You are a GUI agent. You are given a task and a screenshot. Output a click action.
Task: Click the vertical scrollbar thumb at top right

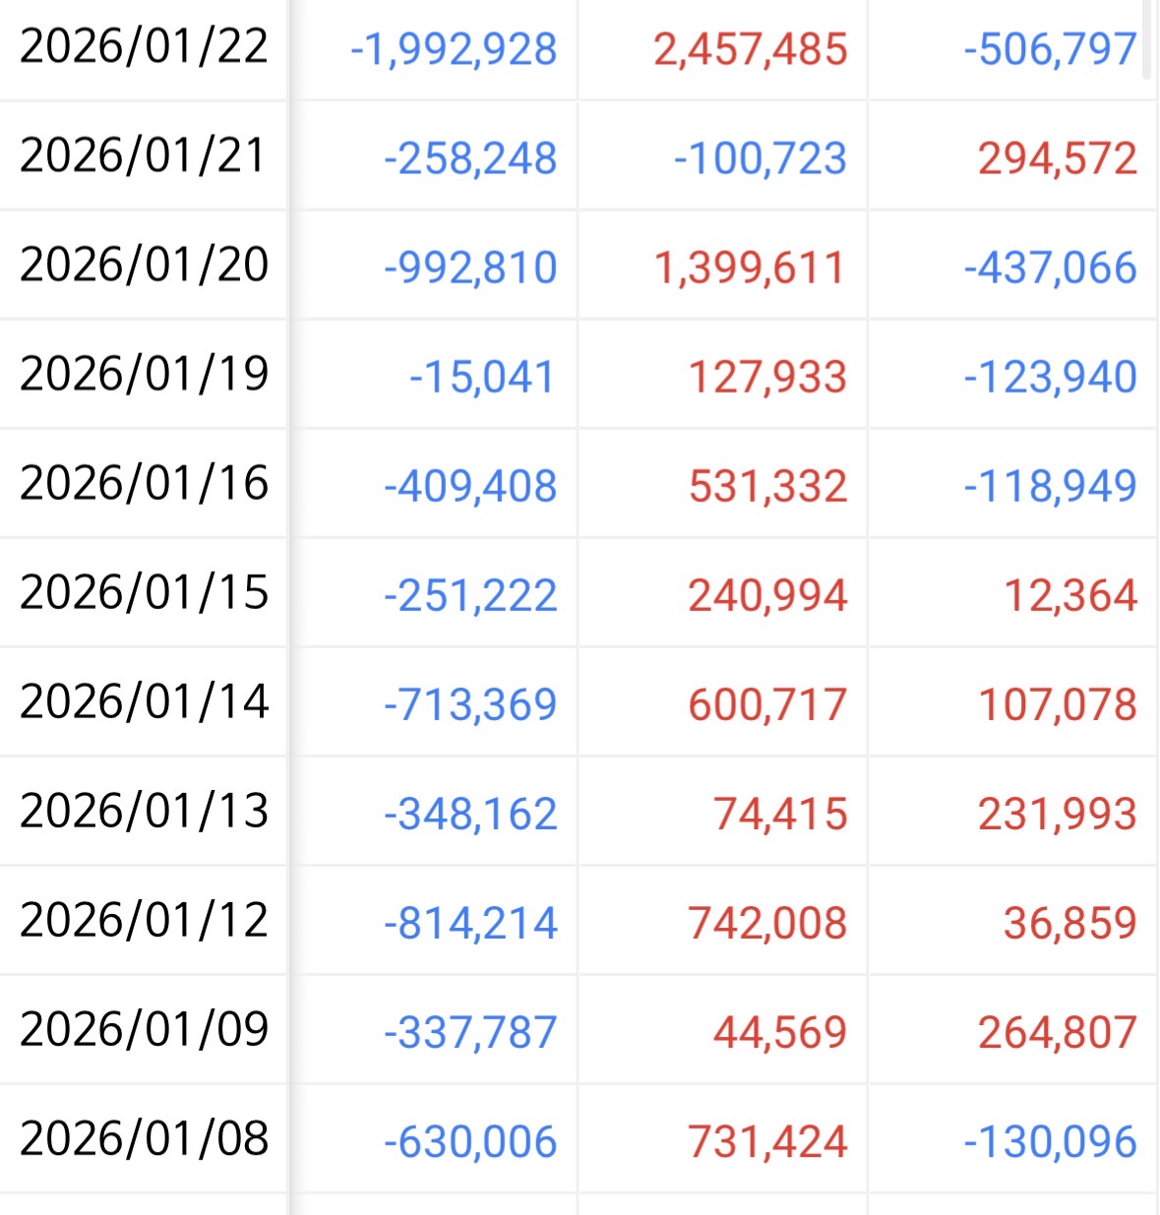coord(1146,39)
